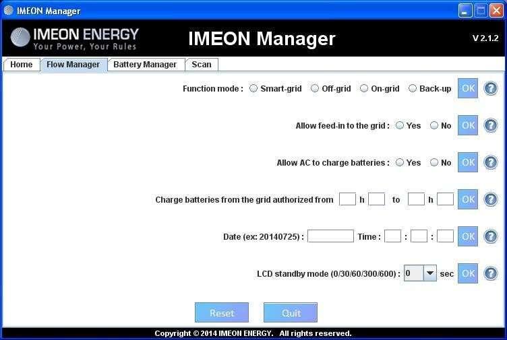The height and width of the screenshot is (340, 507).
Task: Confirm feed-in to the grid with OK
Action: [468, 125]
